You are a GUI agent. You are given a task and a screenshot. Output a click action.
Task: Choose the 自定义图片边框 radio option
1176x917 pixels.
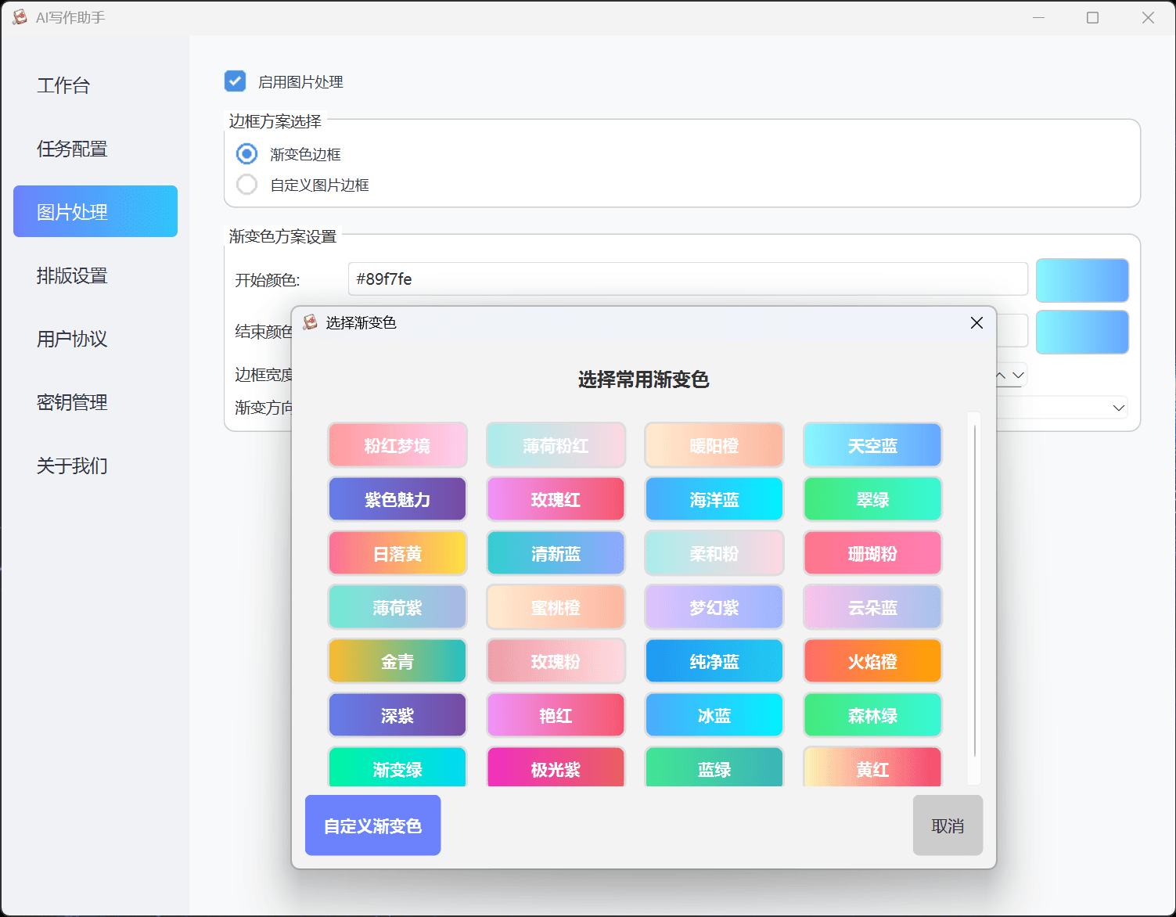tap(246, 184)
